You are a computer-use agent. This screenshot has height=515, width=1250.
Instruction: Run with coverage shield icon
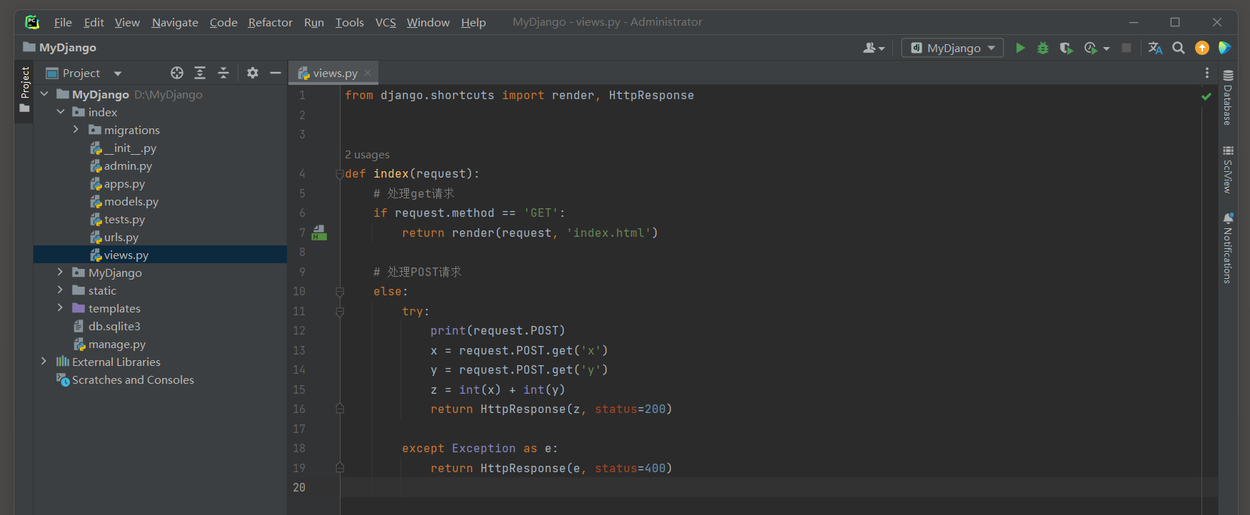(1066, 48)
